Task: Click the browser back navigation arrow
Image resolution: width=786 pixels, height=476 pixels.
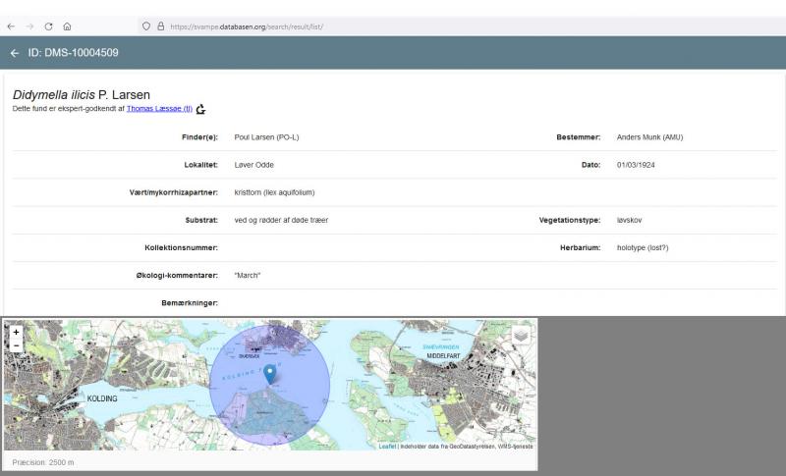Action: (11, 26)
